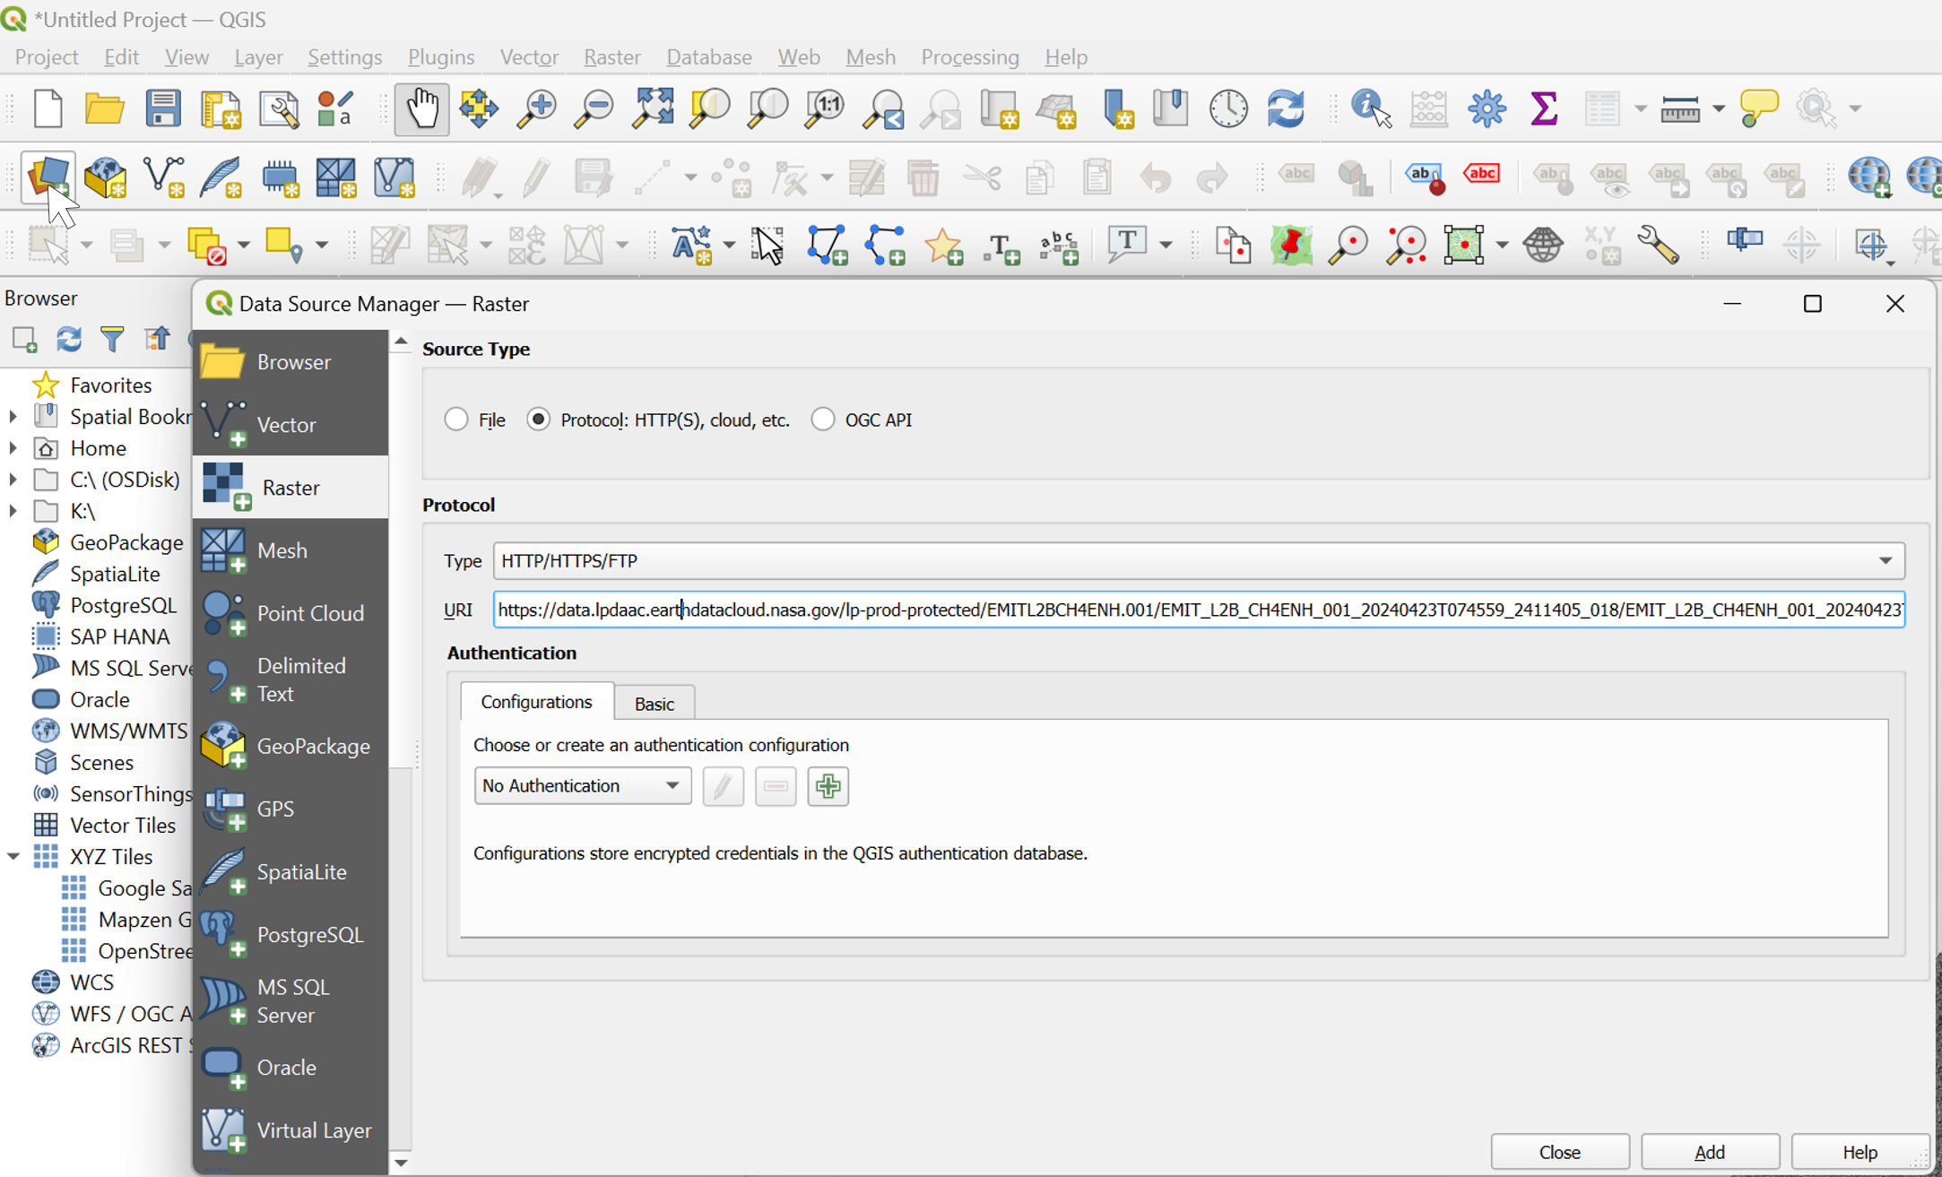Select Raster in Data Source Manager sidebar
This screenshot has height=1177, width=1942.
click(290, 488)
